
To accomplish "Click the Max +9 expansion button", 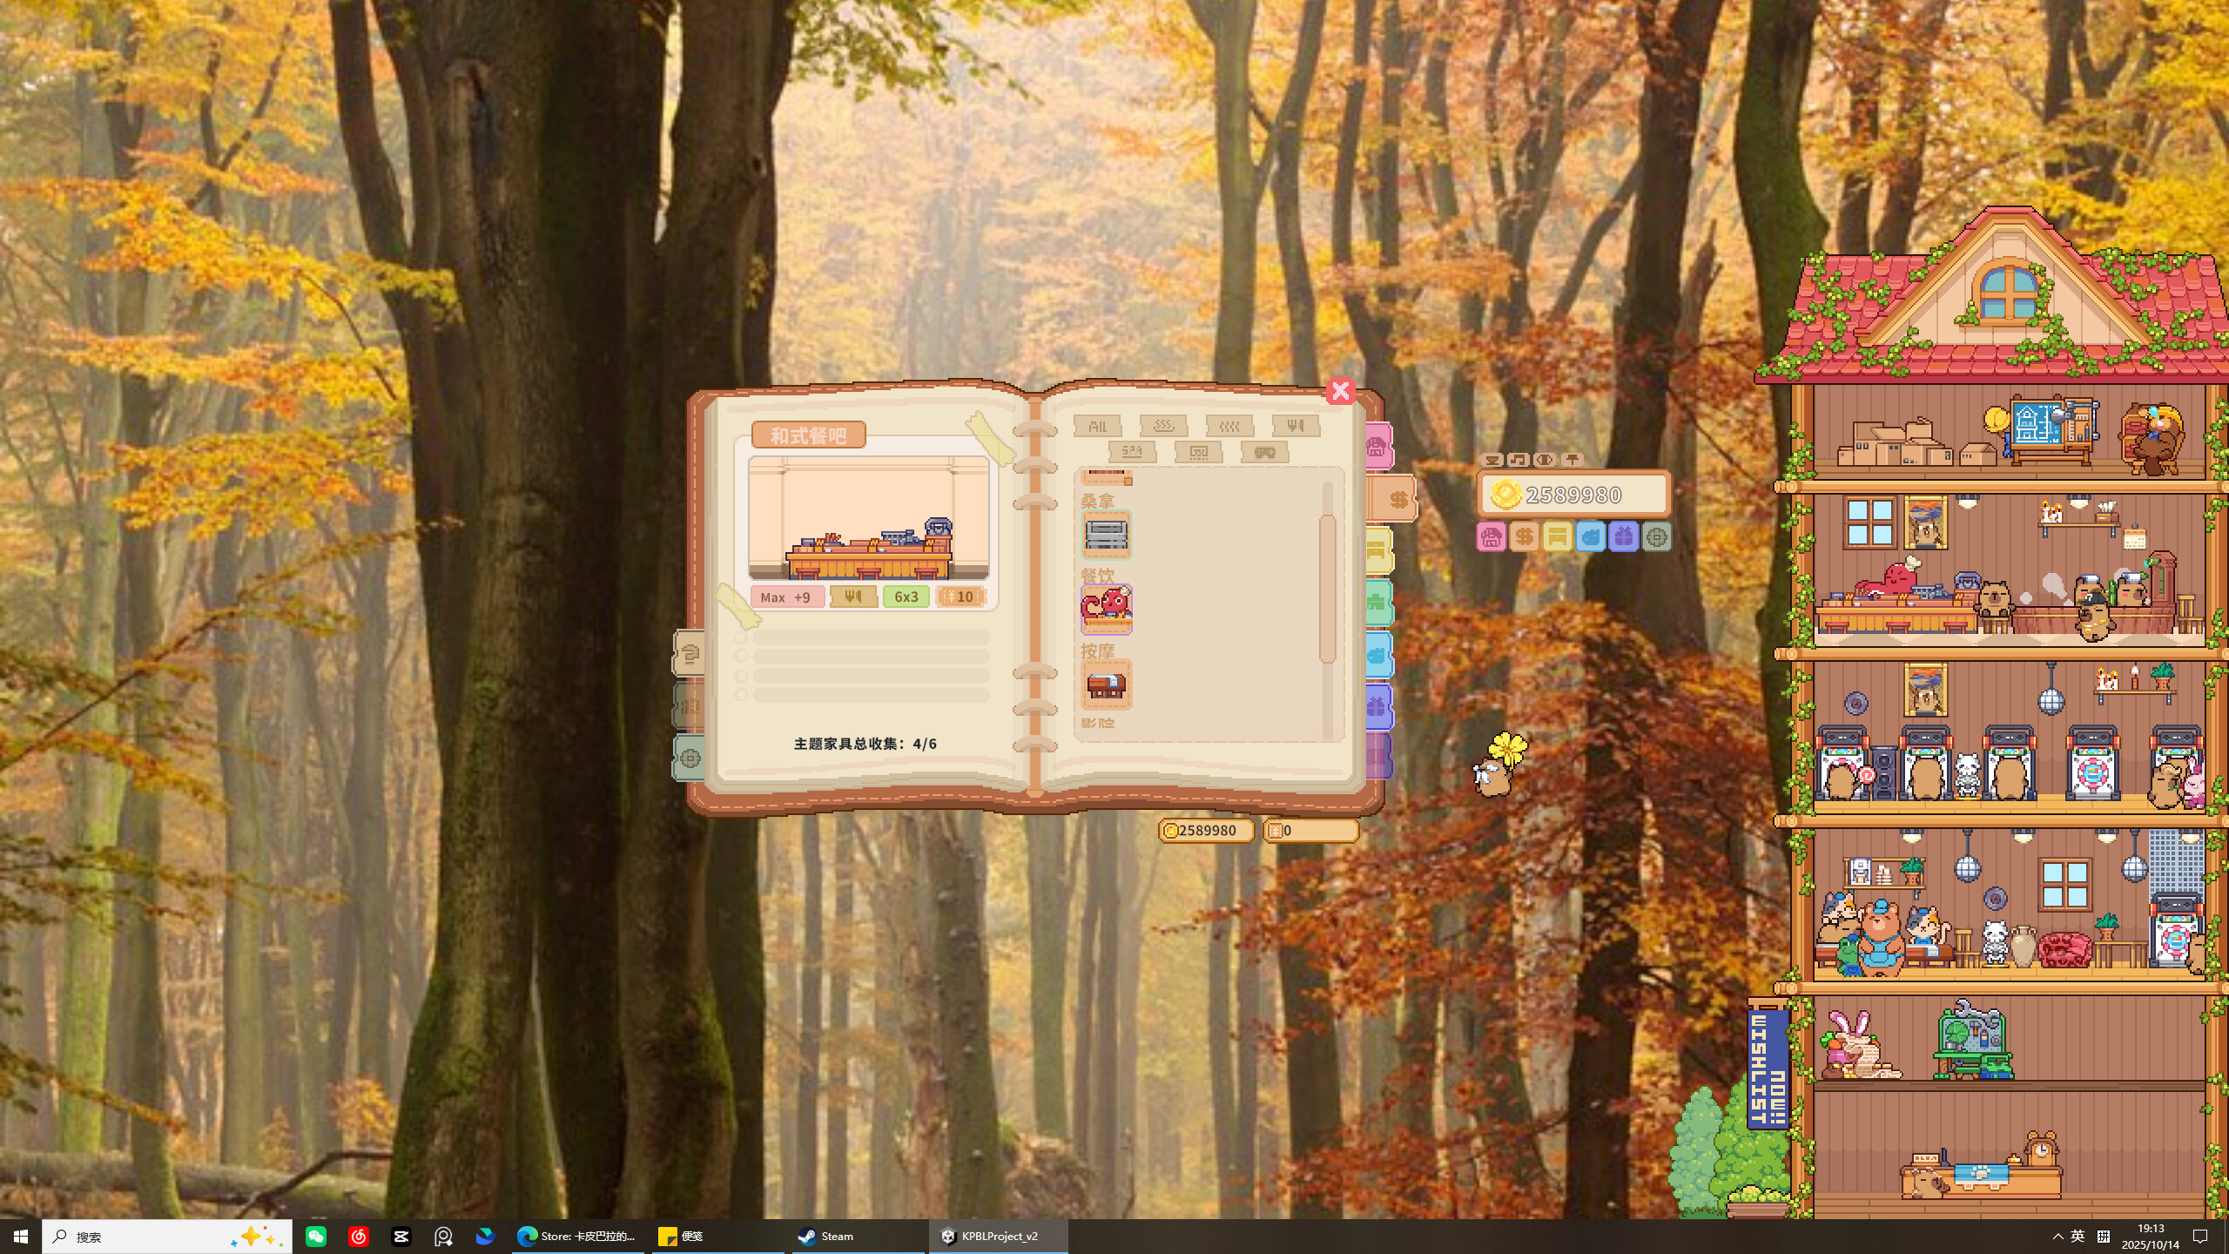I will [786, 597].
